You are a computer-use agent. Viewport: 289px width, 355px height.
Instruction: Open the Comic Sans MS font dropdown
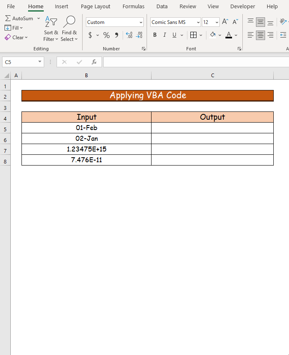click(x=198, y=22)
